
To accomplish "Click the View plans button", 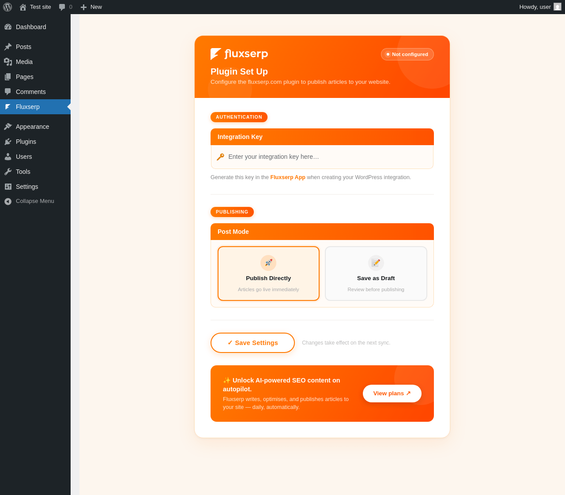I will coord(392,394).
